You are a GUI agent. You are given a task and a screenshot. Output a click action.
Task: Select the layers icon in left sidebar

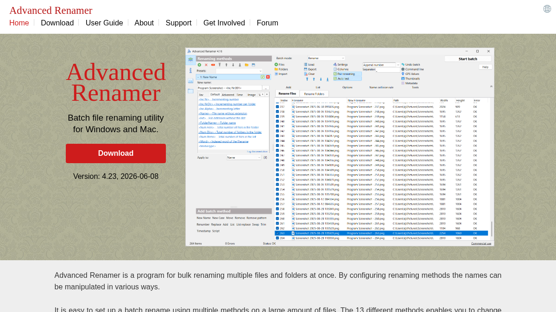click(190, 60)
